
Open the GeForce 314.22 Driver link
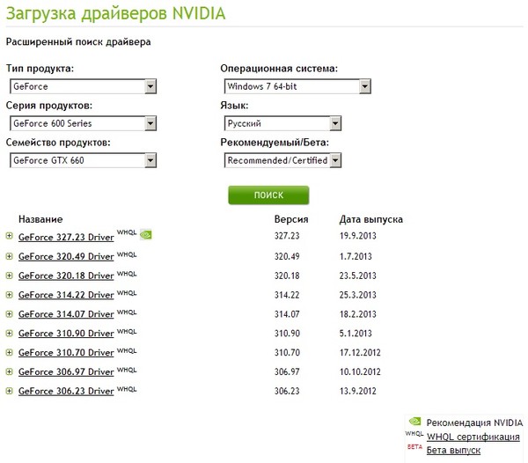pyautogui.click(x=66, y=295)
